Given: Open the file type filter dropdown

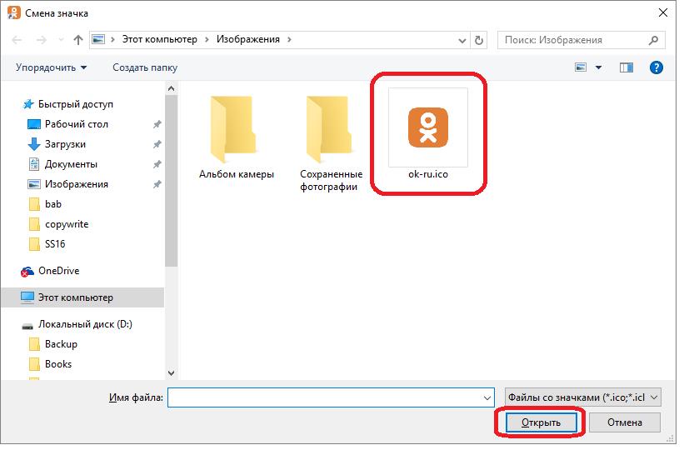Looking at the screenshot, I should click(582, 397).
